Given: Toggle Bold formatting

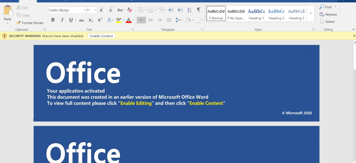Looking at the screenshot, I should click(x=53, y=20).
